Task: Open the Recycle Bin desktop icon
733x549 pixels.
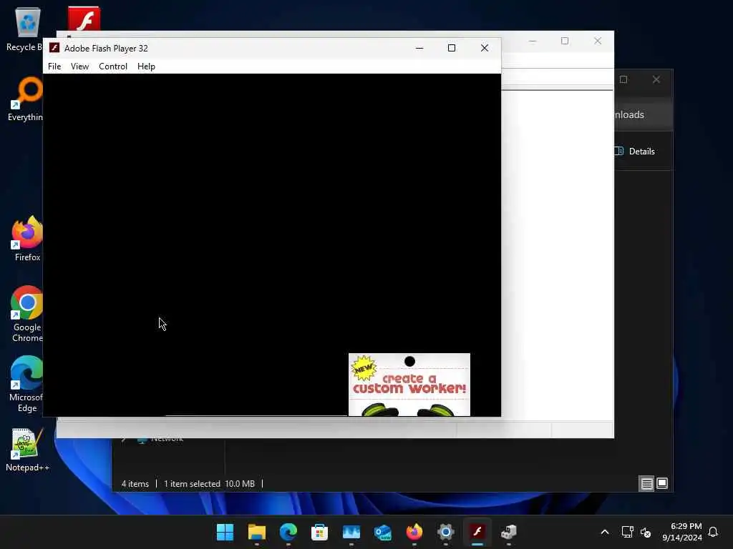Action: click(x=26, y=29)
